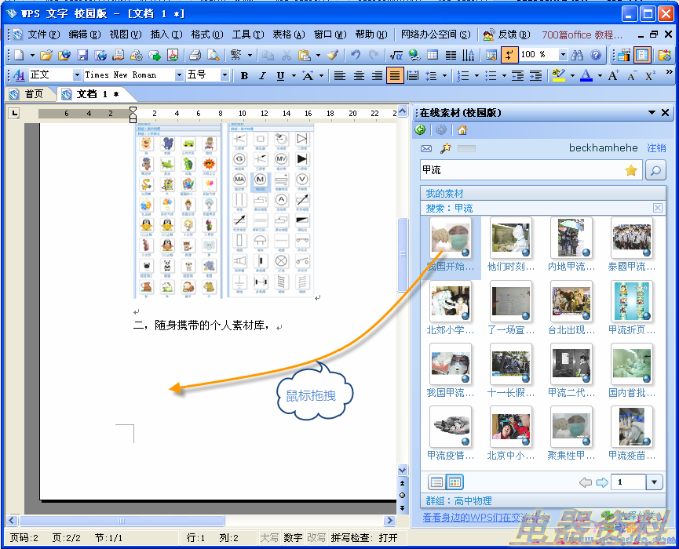Click the search magnifier button in the material panel
The image size is (679, 549).
click(655, 170)
